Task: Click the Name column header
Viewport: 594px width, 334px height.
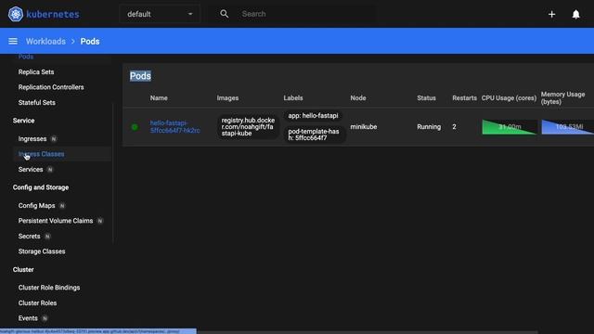Action: coord(159,98)
